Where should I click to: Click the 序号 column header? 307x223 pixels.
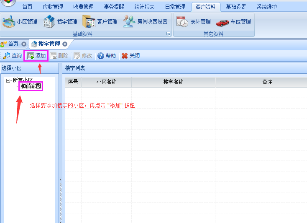coord(73,82)
